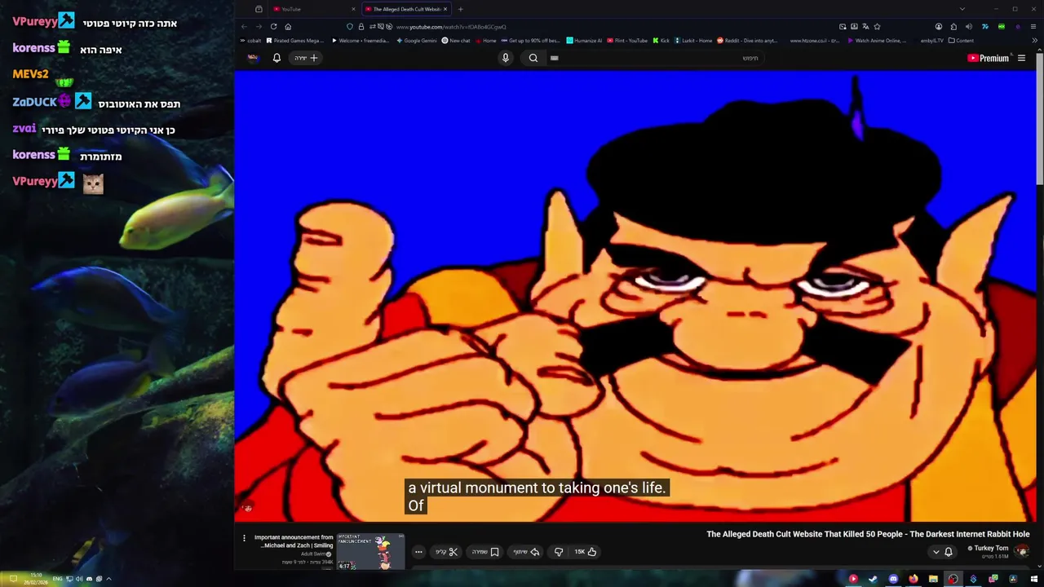The width and height of the screenshot is (1044, 587).
Task: Open system volume tray icon
Action: click(79, 579)
